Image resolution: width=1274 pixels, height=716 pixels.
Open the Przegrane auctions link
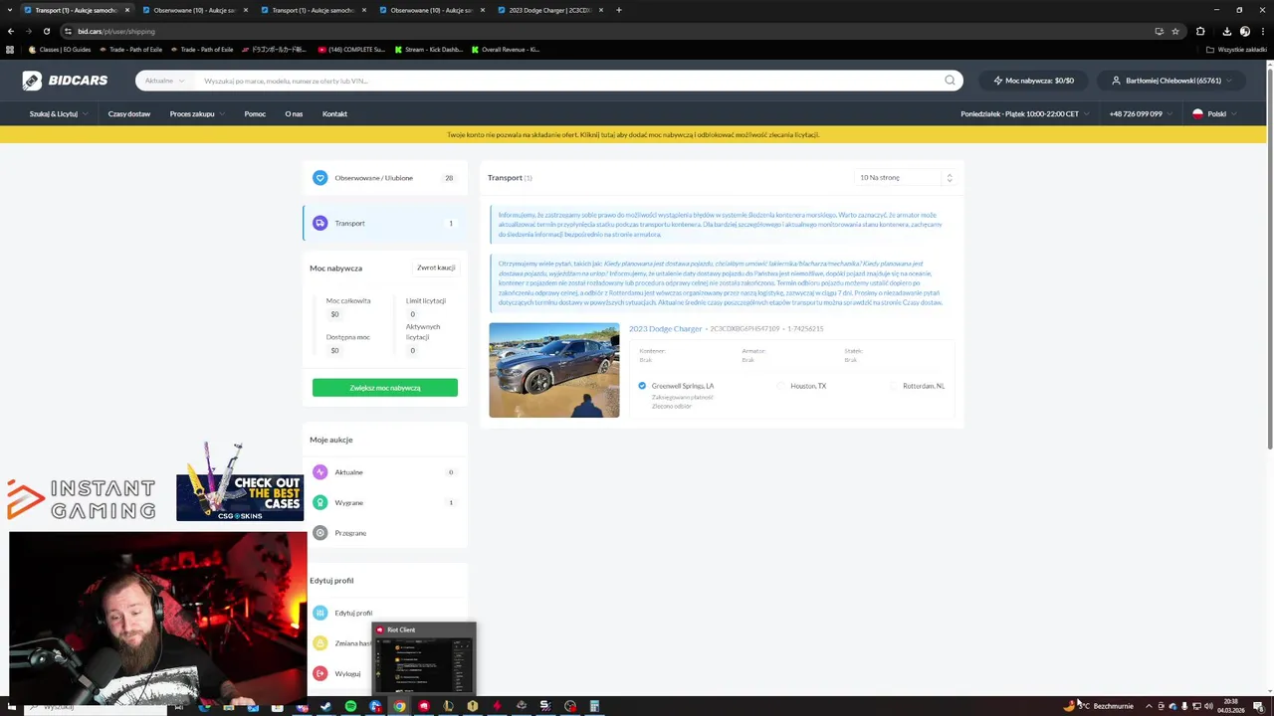[x=350, y=533]
